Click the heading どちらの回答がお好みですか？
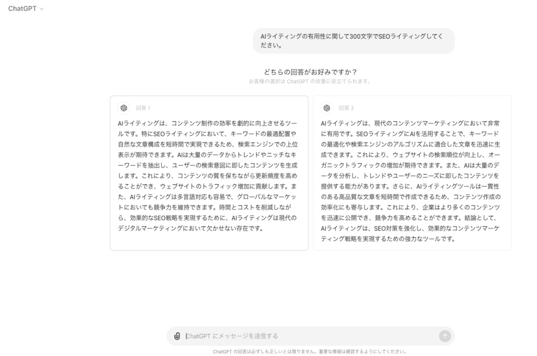Viewport: 537px width, 356px height. coord(310,72)
